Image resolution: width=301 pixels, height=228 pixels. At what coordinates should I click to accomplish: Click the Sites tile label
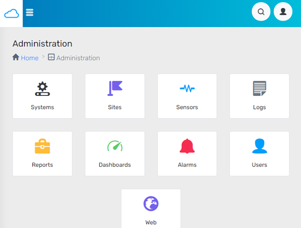pyautogui.click(x=115, y=107)
